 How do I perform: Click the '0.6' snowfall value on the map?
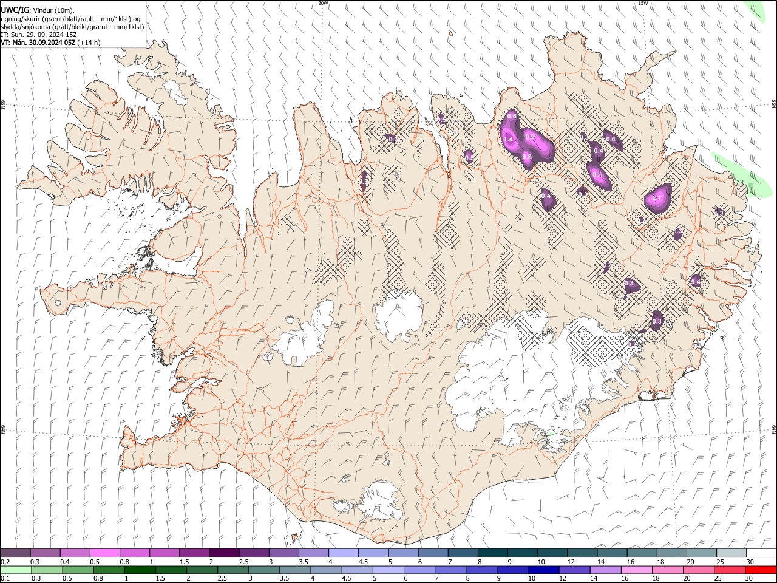[512, 117]
